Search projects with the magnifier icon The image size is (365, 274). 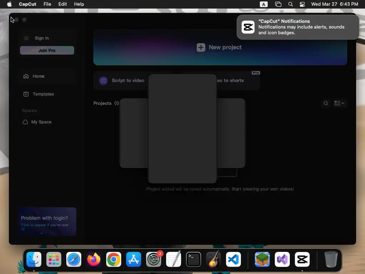[326, 103]
